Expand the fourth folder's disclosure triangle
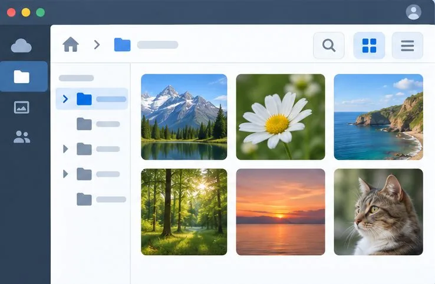435x284 pixels. click(65, 174)
